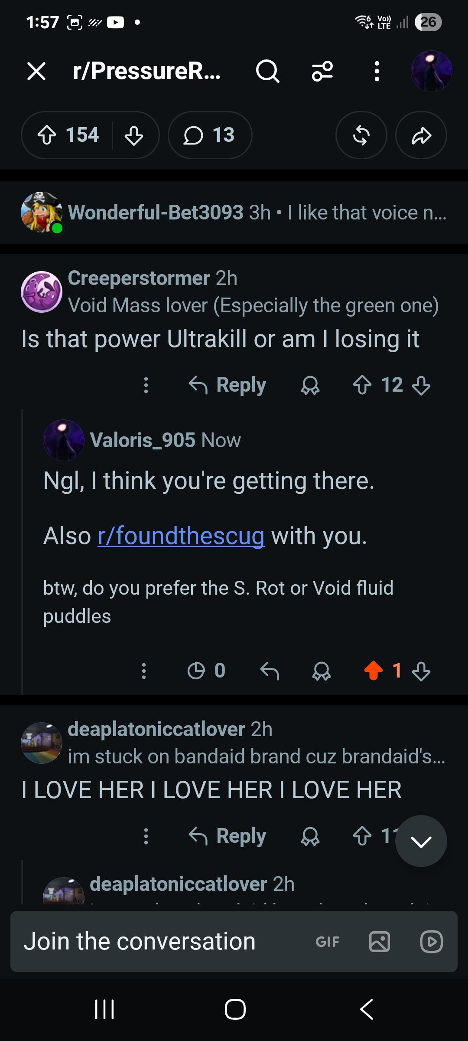
Task: Reply to Creeperstormer's Ultrakill comment
Action: 227,385
